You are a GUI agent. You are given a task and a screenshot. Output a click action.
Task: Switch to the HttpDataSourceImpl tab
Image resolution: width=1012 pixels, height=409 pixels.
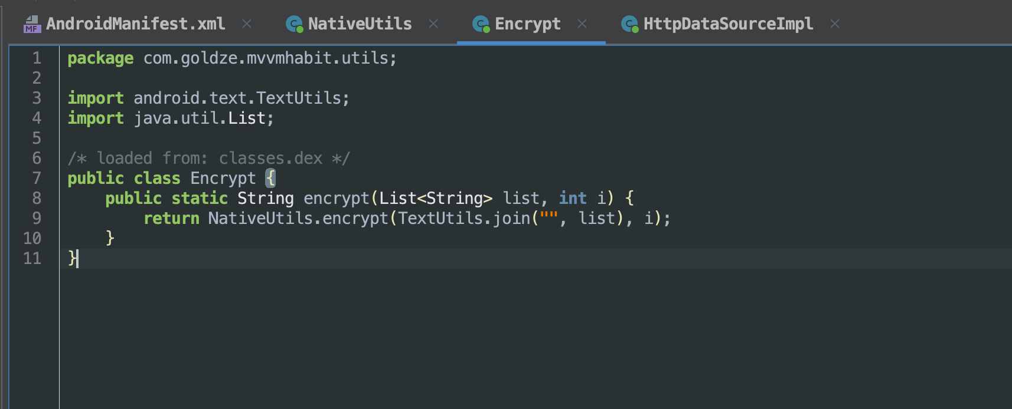(728, 24)
